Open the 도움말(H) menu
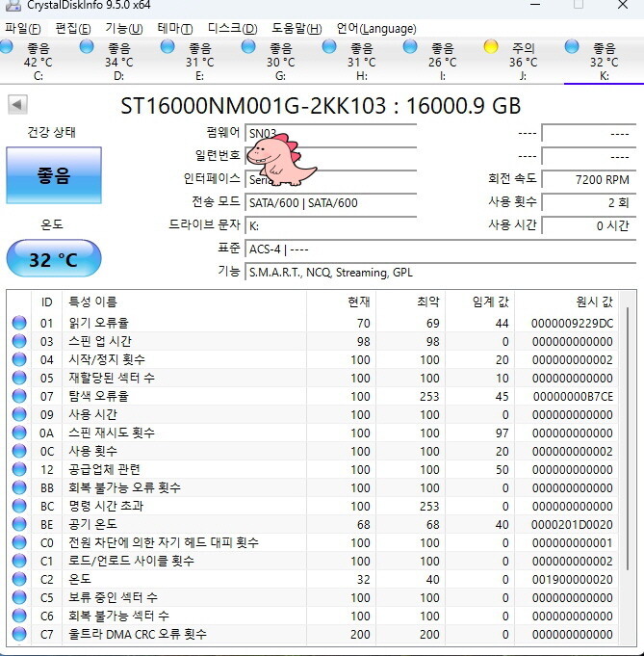 [x=296, y=29]
